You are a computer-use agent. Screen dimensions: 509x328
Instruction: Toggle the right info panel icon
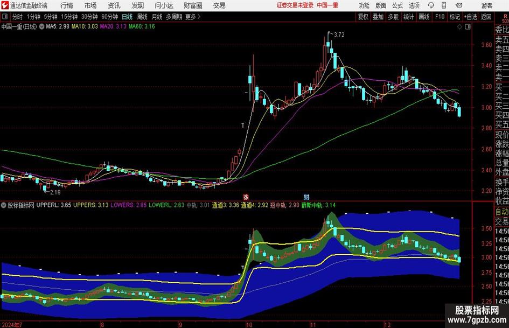pyautogui.click(x=468, y=27)
